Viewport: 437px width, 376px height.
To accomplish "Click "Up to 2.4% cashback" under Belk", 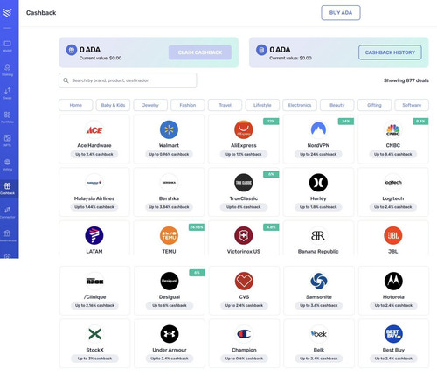I will tap(319, 359).
